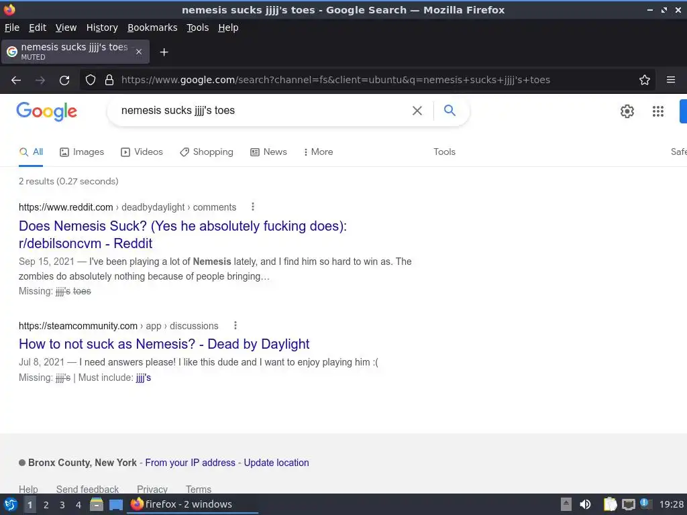Reload the current page

click(64, 80)
